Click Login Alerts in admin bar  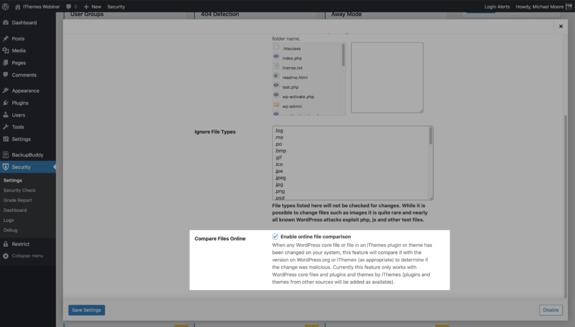click(x=497, y=7)
